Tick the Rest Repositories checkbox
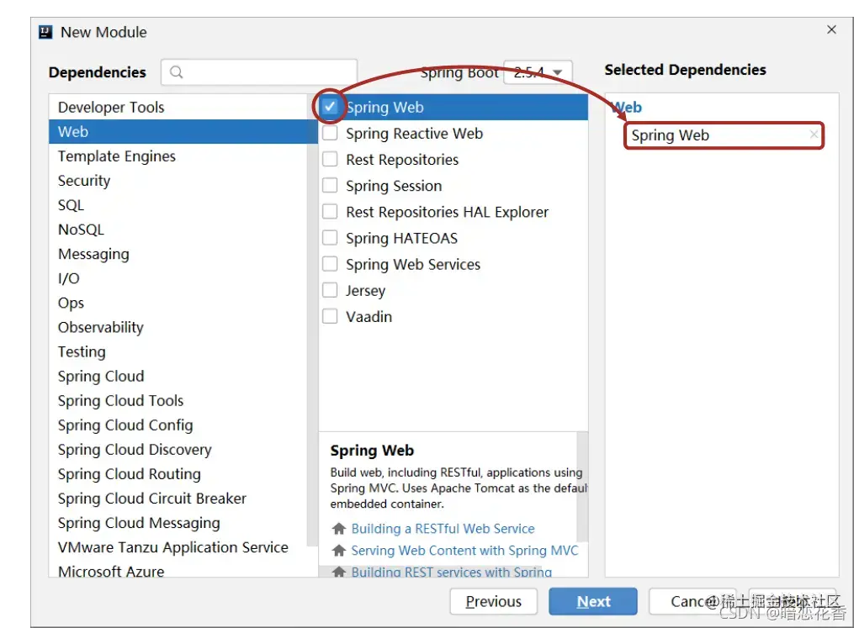 [x=330, y=160]
